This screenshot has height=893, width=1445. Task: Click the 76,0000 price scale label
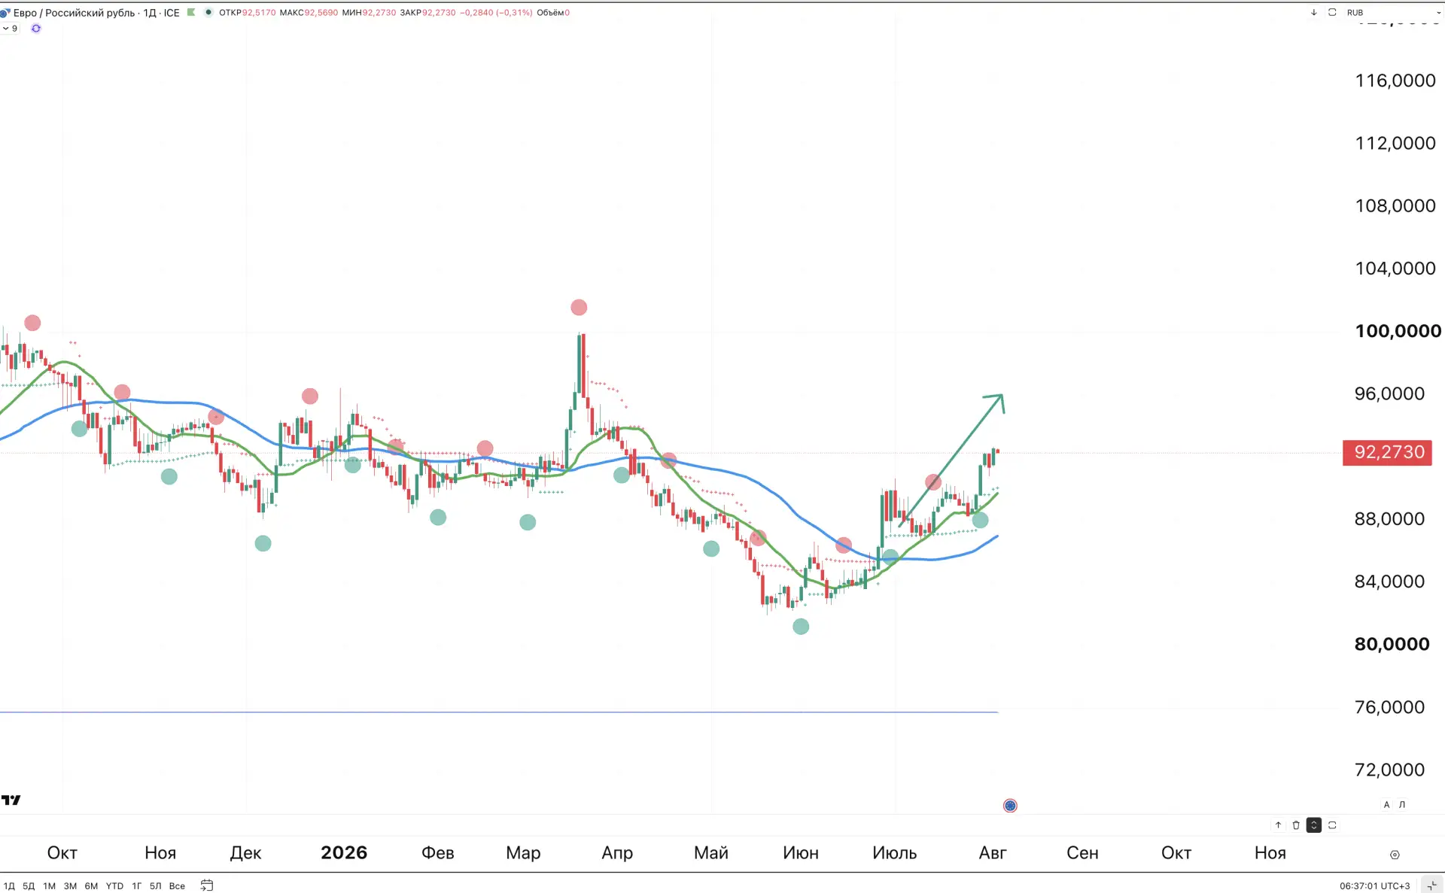point(1389,707)
